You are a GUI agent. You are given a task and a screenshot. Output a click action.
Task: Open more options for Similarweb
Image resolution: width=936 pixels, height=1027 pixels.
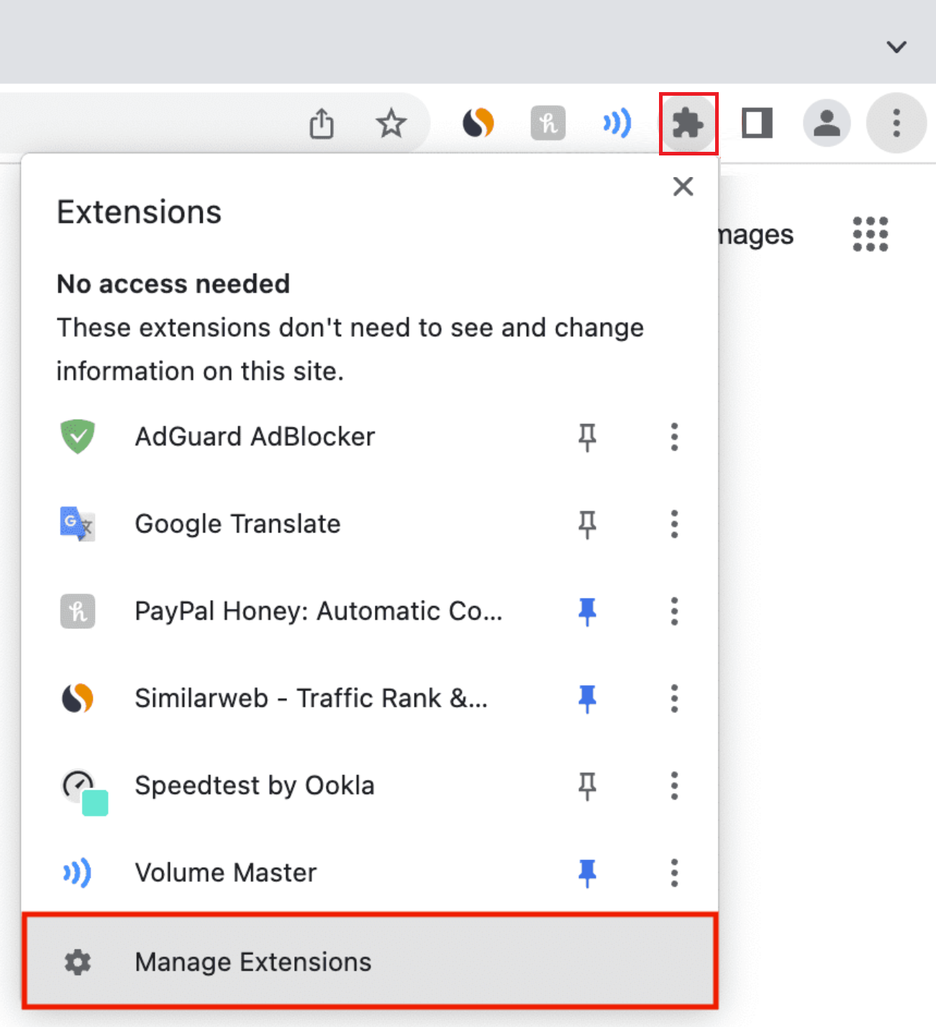tap(674, 698)
